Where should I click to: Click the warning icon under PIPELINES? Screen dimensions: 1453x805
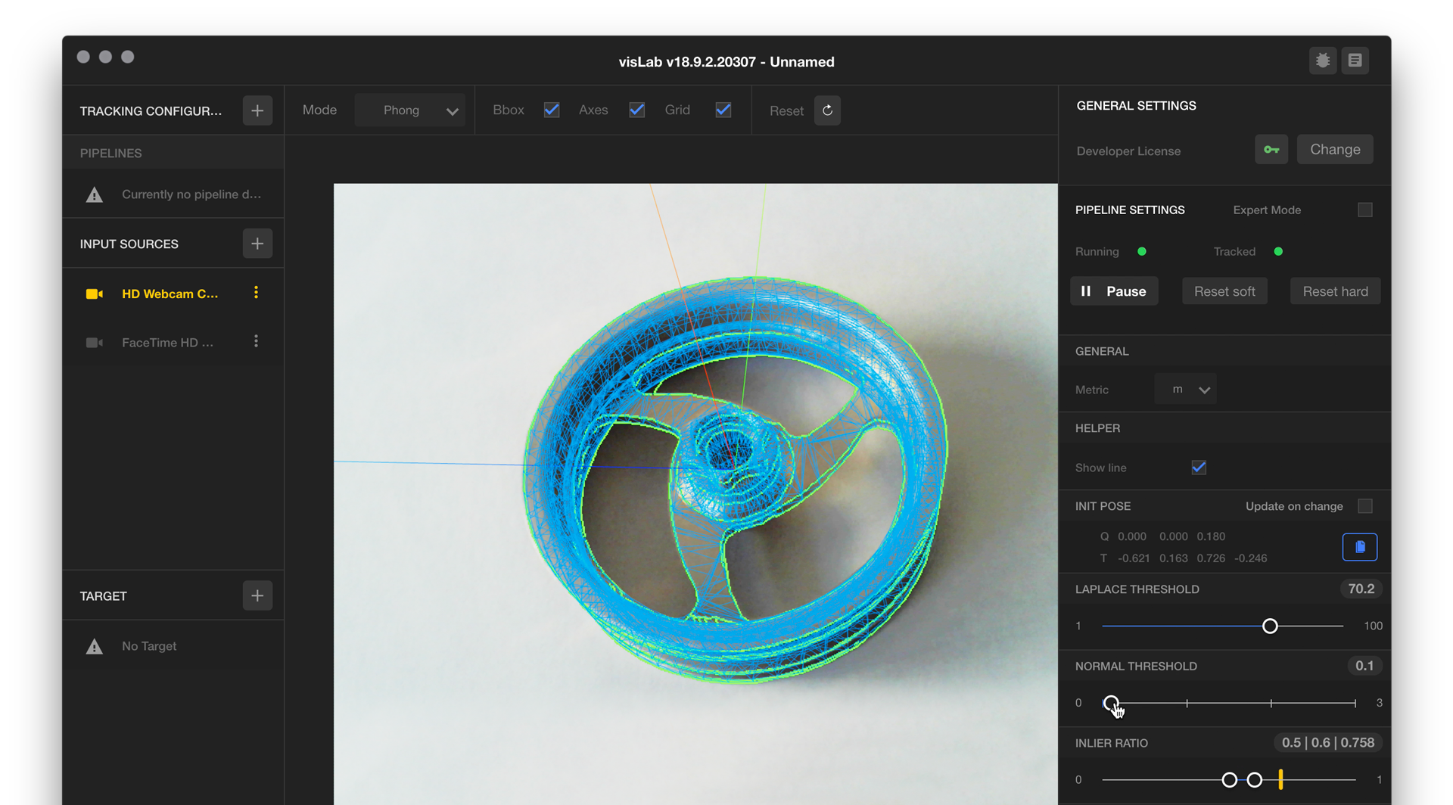[x=94, y=194]
